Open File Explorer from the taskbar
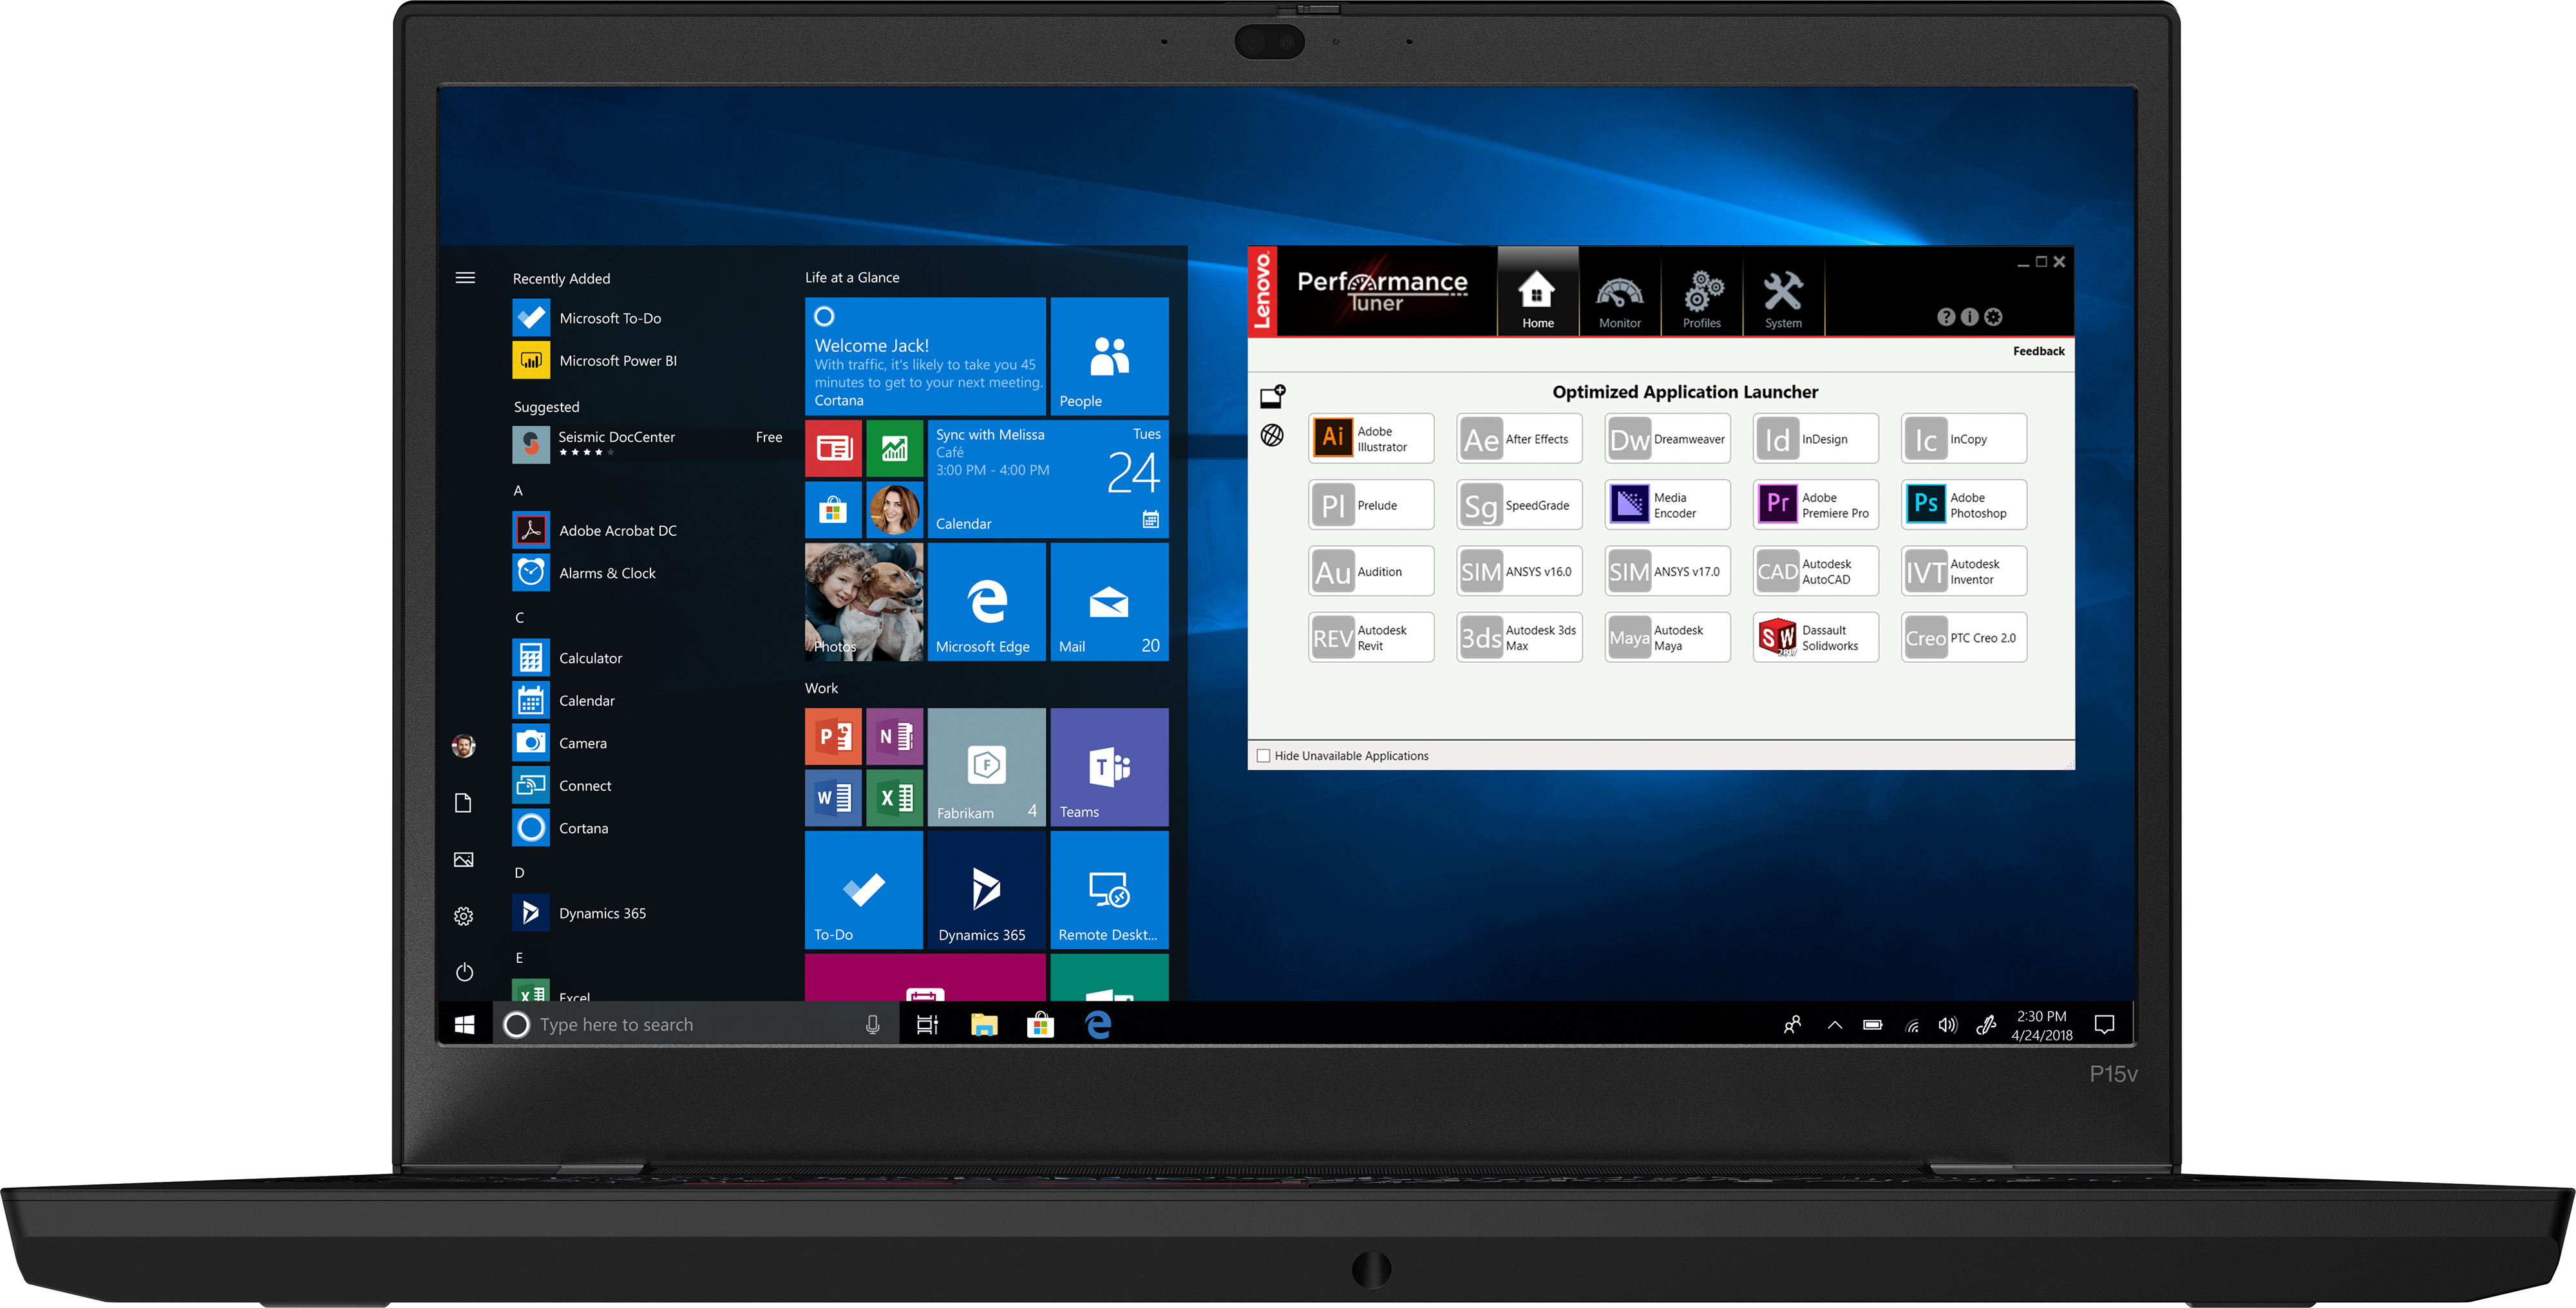2576x1308 pixels. [x=984, y=1025]
